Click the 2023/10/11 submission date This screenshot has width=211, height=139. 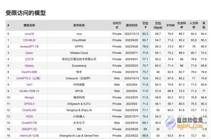(132, 116)
